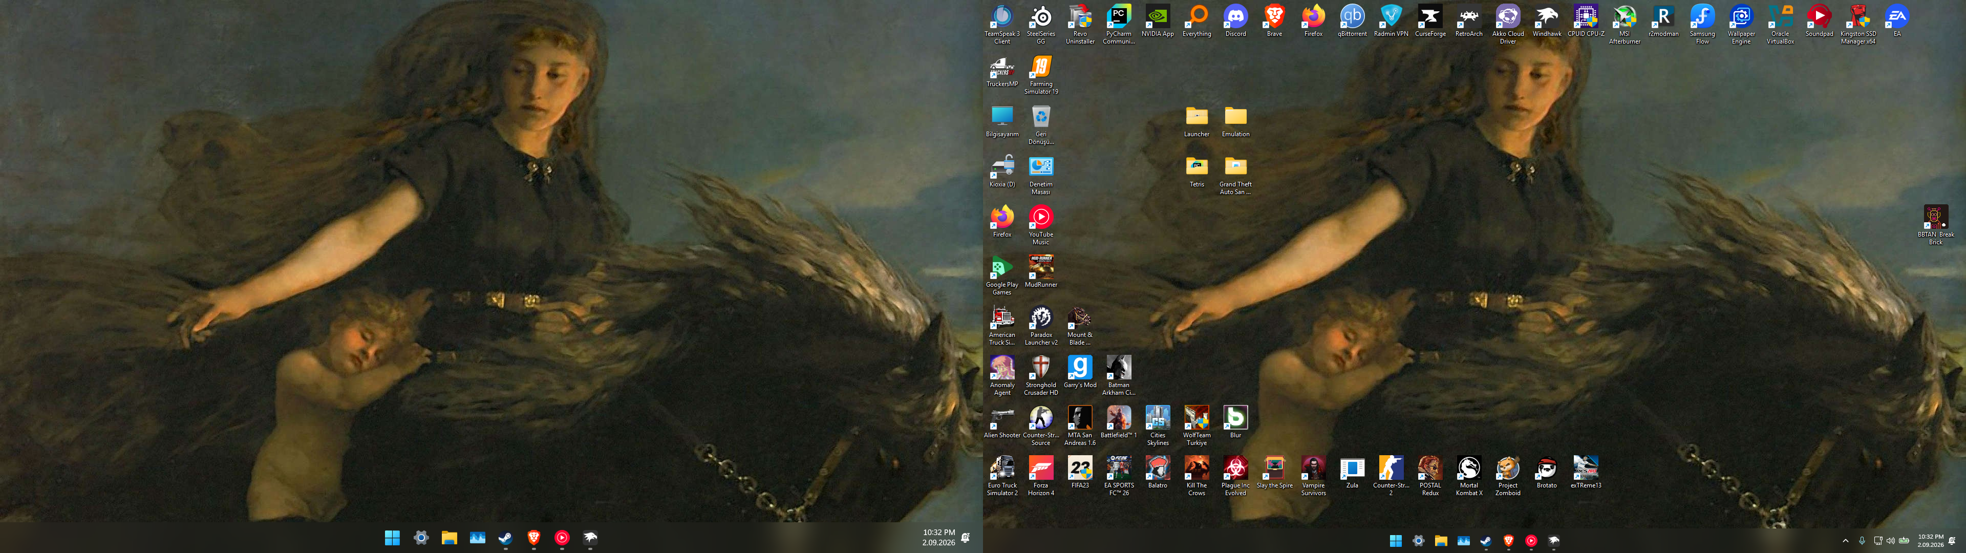Open the Balatro game icon
Screen dimensions: 1966x553
pyautogui.click(x=1158, y=472)
